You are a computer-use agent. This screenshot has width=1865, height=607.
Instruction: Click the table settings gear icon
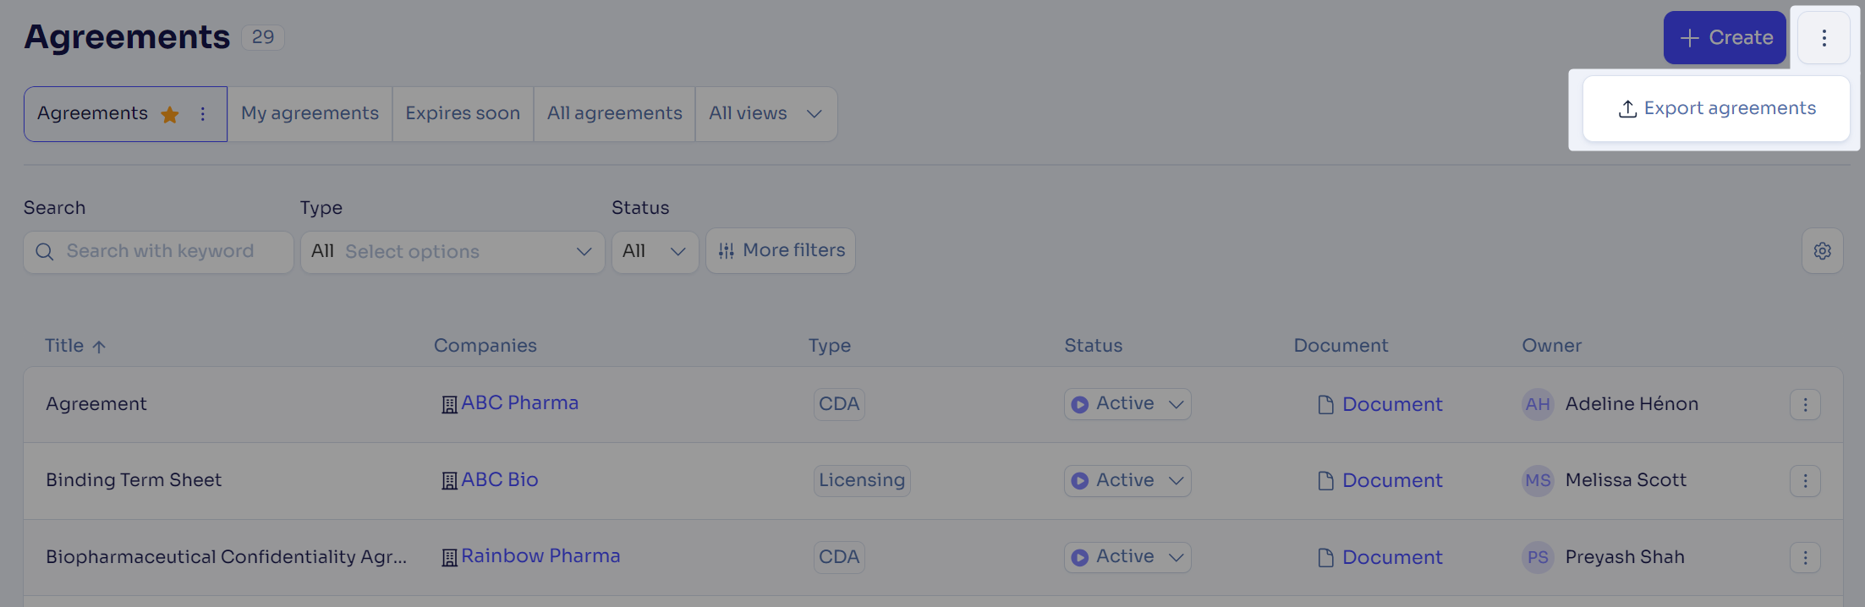pyautogui.click(x=1822, y=251)
